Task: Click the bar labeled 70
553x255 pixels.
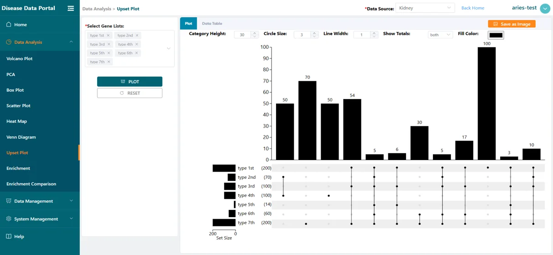Action: 308,120
